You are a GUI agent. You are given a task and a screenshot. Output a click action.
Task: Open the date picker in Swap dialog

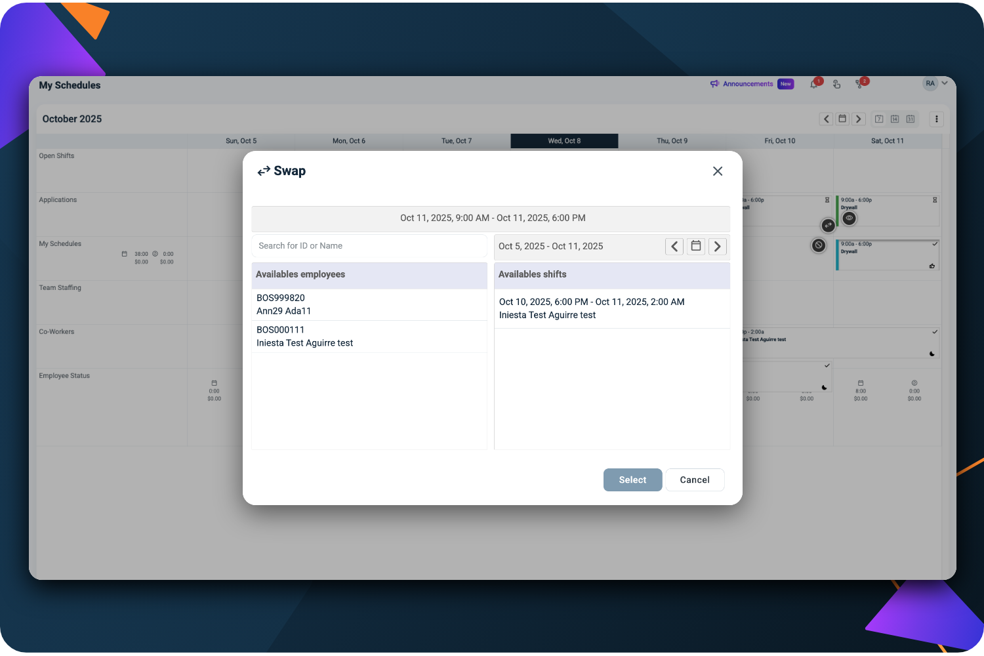point(696,247)
